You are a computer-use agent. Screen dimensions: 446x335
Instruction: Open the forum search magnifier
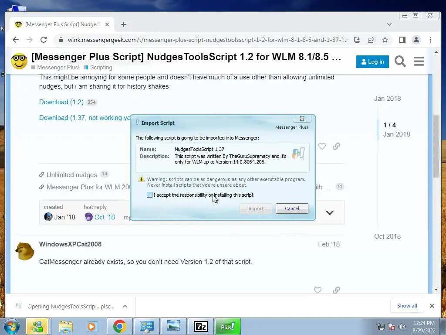pos(400,61)
